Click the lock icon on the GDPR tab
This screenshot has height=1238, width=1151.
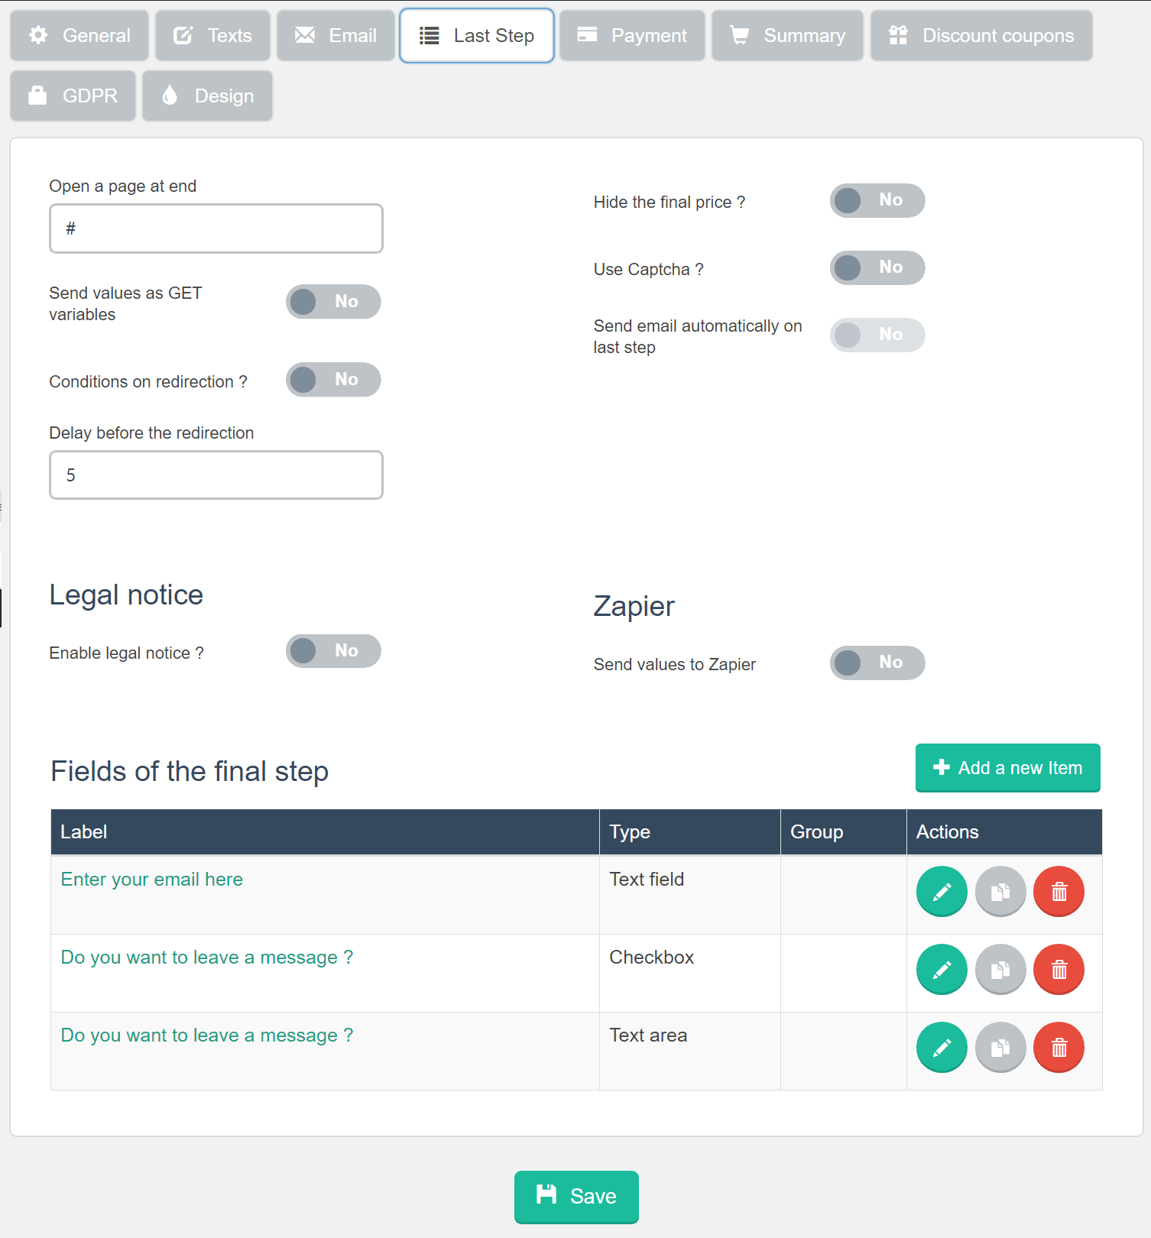(x=37, y=96)
